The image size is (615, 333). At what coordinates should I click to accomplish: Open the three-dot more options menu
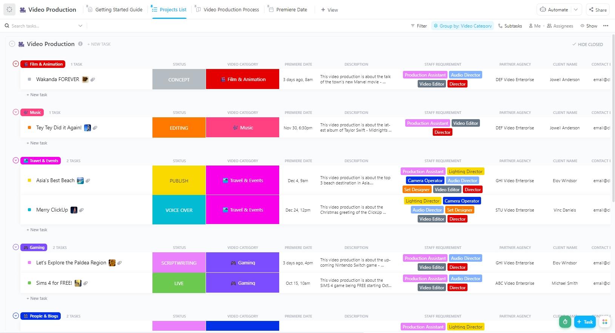(606, 26)
